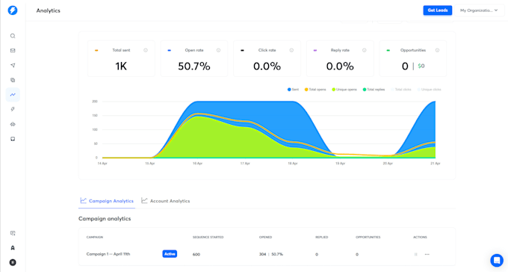Enable the Total clicks legend series
The height and width of the screenshot is (272, 508).
pos(401,90)
